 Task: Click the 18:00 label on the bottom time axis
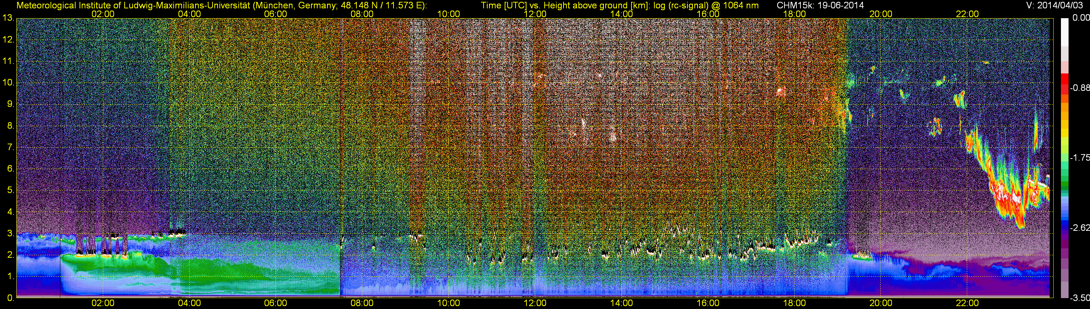coord(794,303)
